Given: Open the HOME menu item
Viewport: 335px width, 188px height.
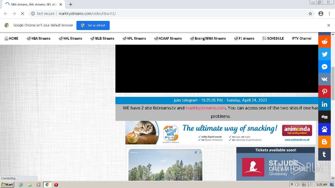Looking at the screenshot, I should point(12,38).
